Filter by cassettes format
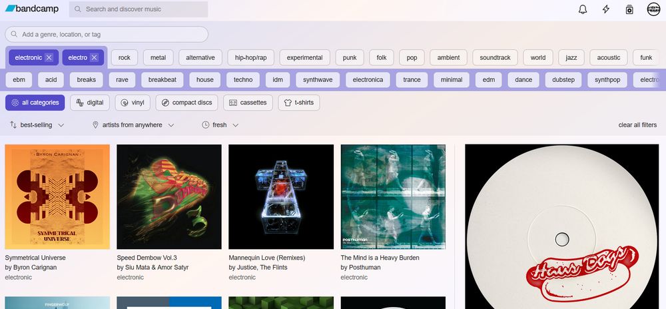 pos(248,103)
